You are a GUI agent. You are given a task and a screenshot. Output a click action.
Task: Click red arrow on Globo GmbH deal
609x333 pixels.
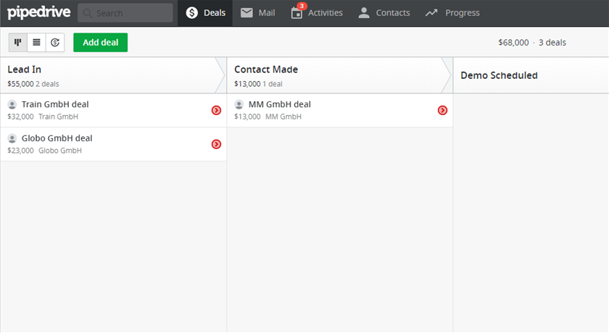216,144
